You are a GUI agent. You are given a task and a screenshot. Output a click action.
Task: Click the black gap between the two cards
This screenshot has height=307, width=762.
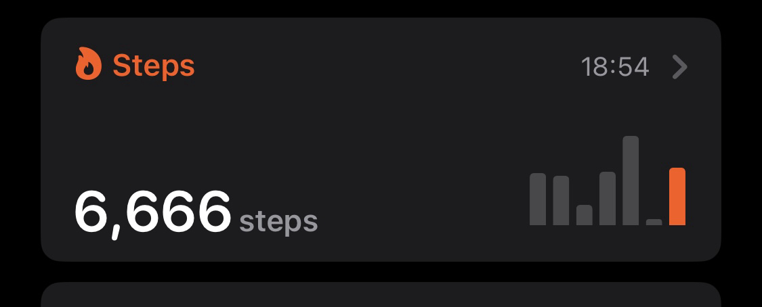click(381, 272)
